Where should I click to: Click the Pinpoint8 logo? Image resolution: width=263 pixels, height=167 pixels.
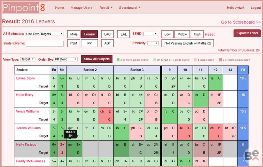24,8
